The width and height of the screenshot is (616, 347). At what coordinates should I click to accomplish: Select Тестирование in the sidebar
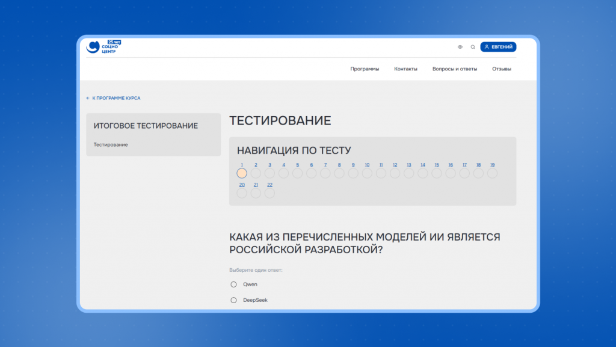coord(111,144)
